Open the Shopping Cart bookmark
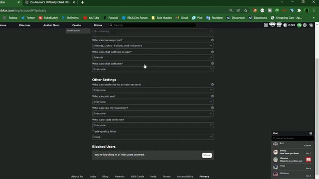319x179 pixels. pyautogui.click(x=286, y=18)
